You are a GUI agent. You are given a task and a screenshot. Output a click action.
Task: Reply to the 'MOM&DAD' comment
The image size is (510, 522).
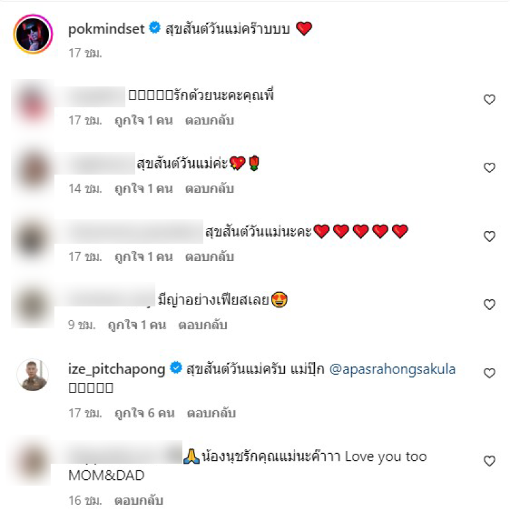(139, 500)
